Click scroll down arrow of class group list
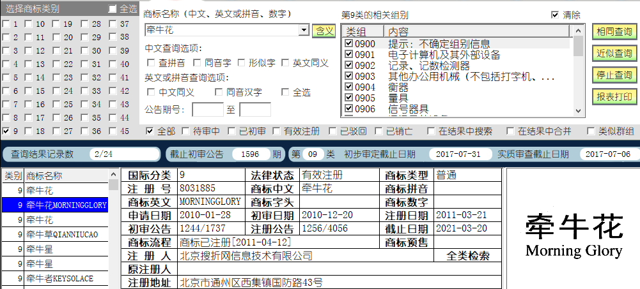The height and width of the screenshot is (289, 640). [x=577, y=111]
